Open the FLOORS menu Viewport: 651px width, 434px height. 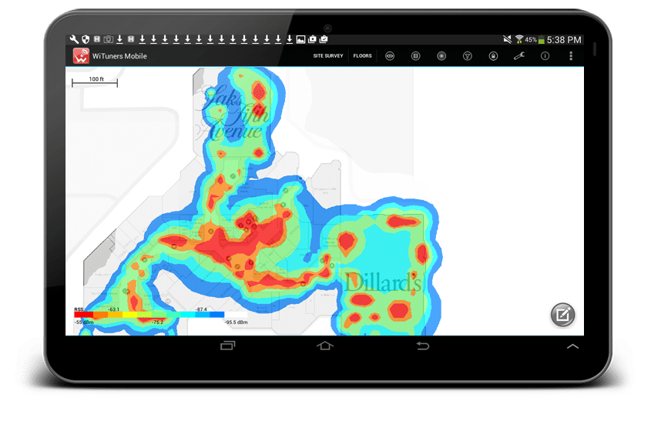tap(362, 56)
